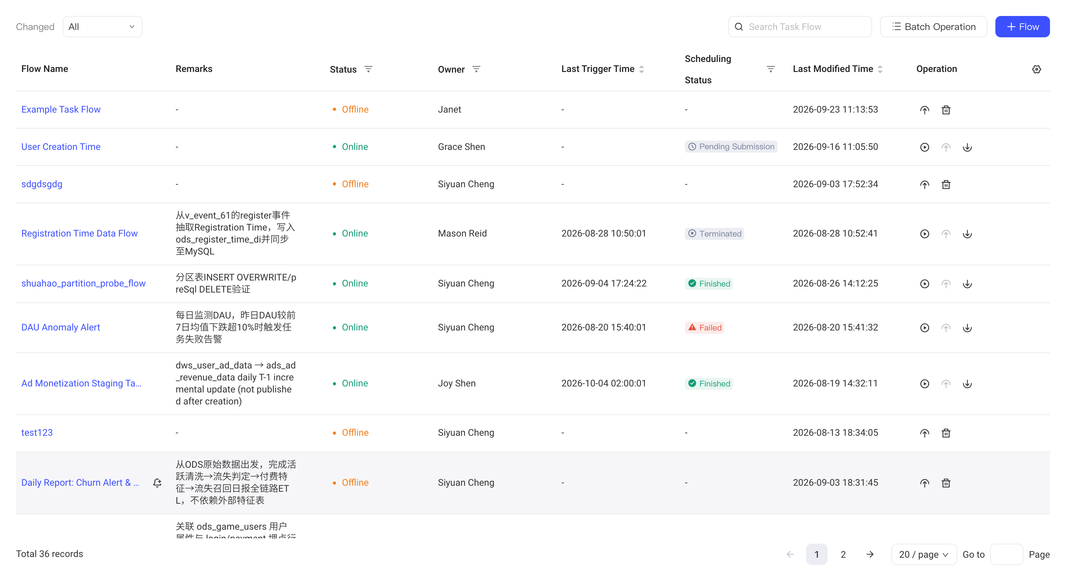The width and height of the screenshot is (1066, 581).
Task: Delete the Example Task Flow row
Action: pos(946,110)
